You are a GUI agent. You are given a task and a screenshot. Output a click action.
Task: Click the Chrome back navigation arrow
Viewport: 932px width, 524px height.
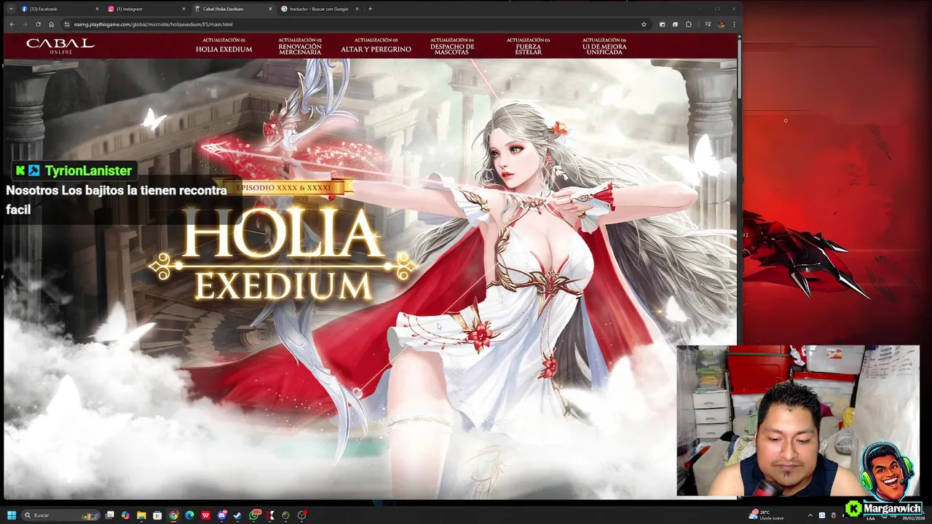coord(12,24)
